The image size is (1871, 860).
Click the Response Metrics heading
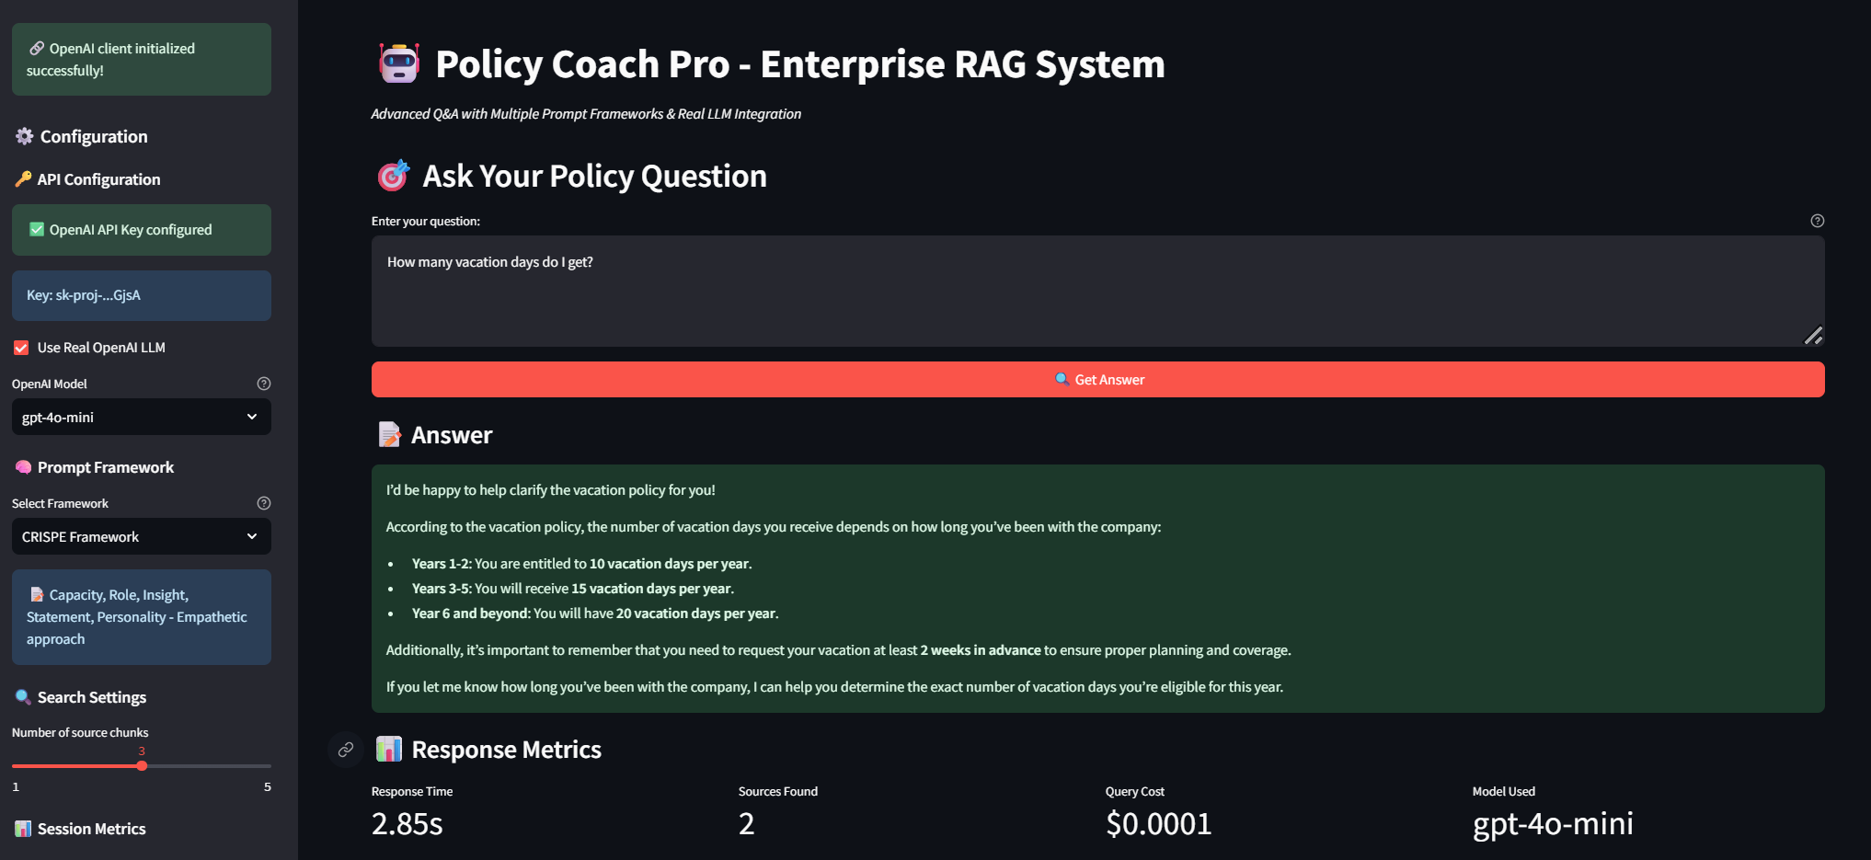pos(506,750)
